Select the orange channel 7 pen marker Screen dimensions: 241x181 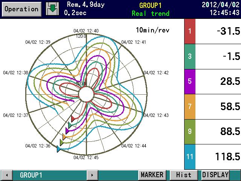(x=64, y=137)
